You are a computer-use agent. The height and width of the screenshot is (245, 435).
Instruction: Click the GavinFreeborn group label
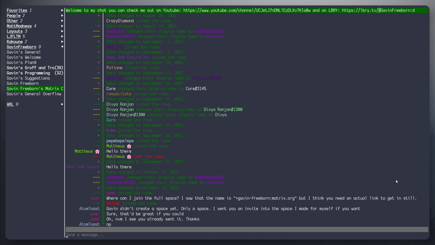[x=21, y=47]
